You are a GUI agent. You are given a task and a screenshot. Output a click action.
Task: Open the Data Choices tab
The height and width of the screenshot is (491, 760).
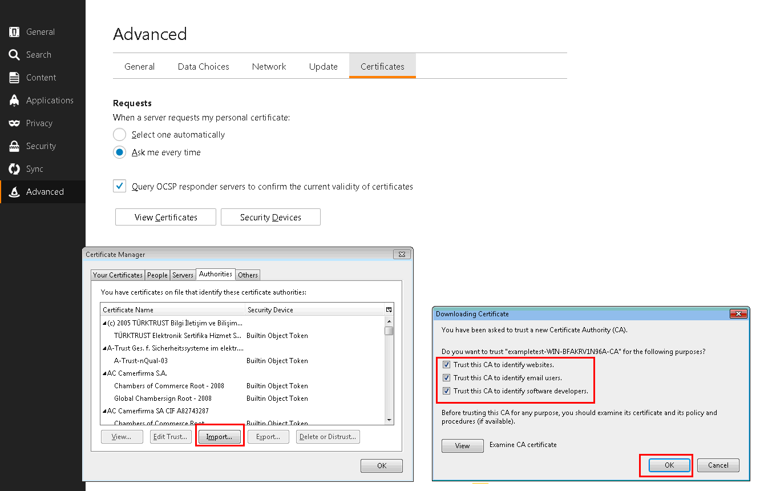(x=204, y=66)
